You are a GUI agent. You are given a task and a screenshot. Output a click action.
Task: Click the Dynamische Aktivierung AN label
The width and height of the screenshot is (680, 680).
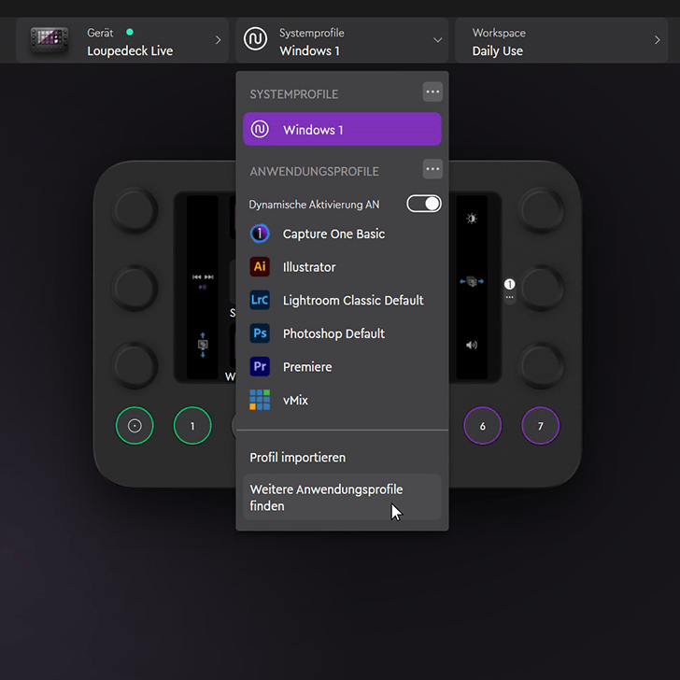(314, 205)
